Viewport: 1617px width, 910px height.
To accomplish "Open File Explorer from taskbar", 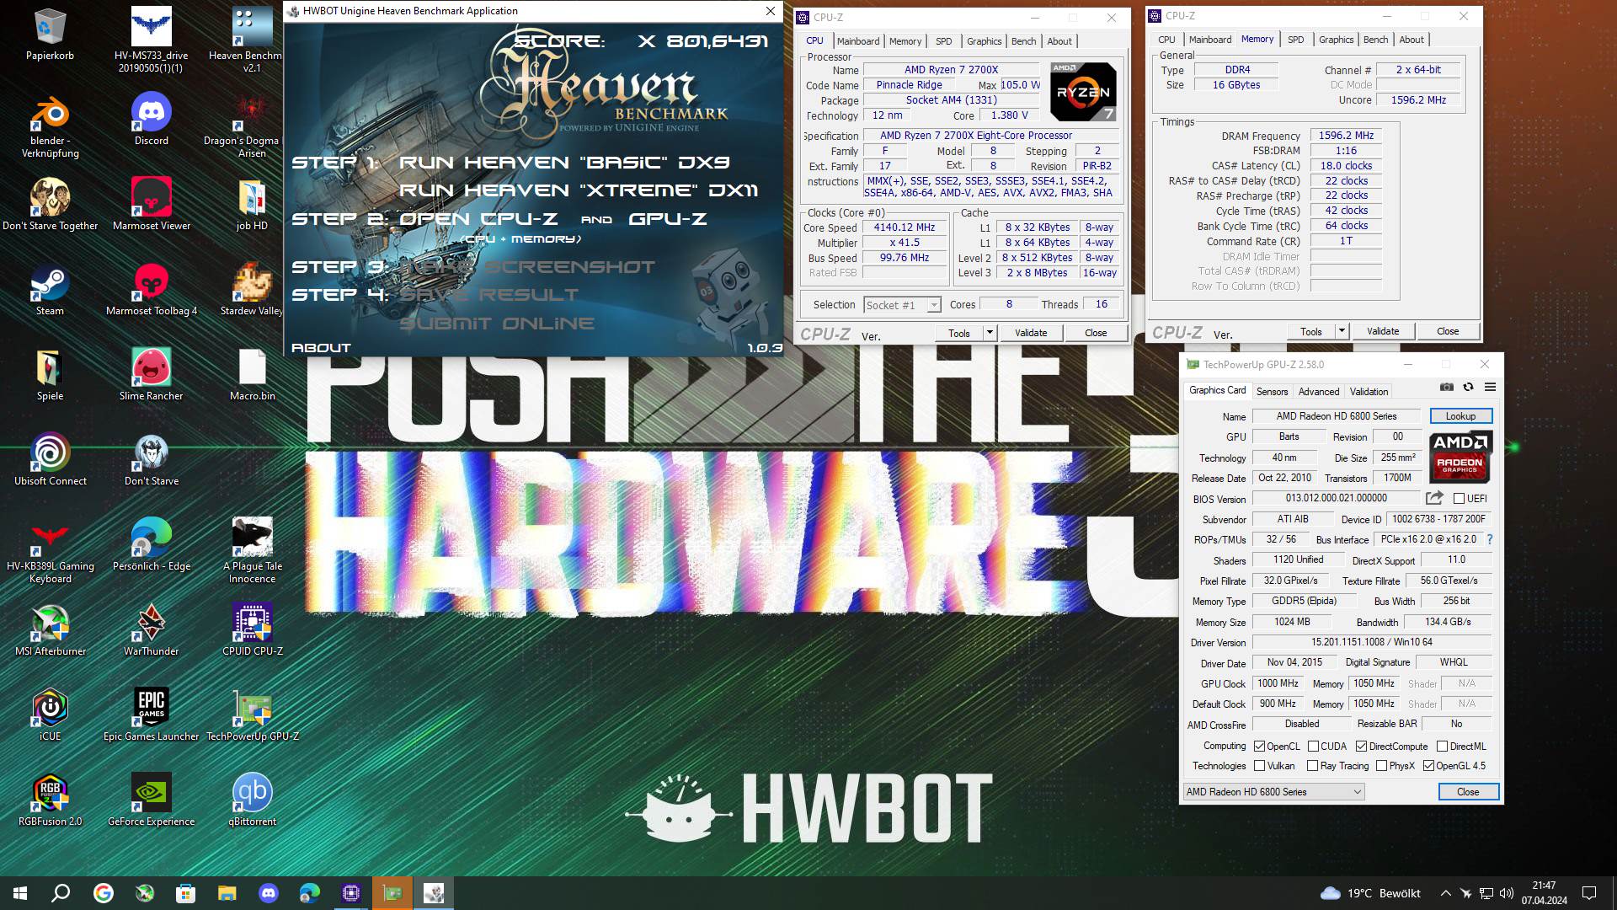I will pyautogui.click(x=227, y=893).
